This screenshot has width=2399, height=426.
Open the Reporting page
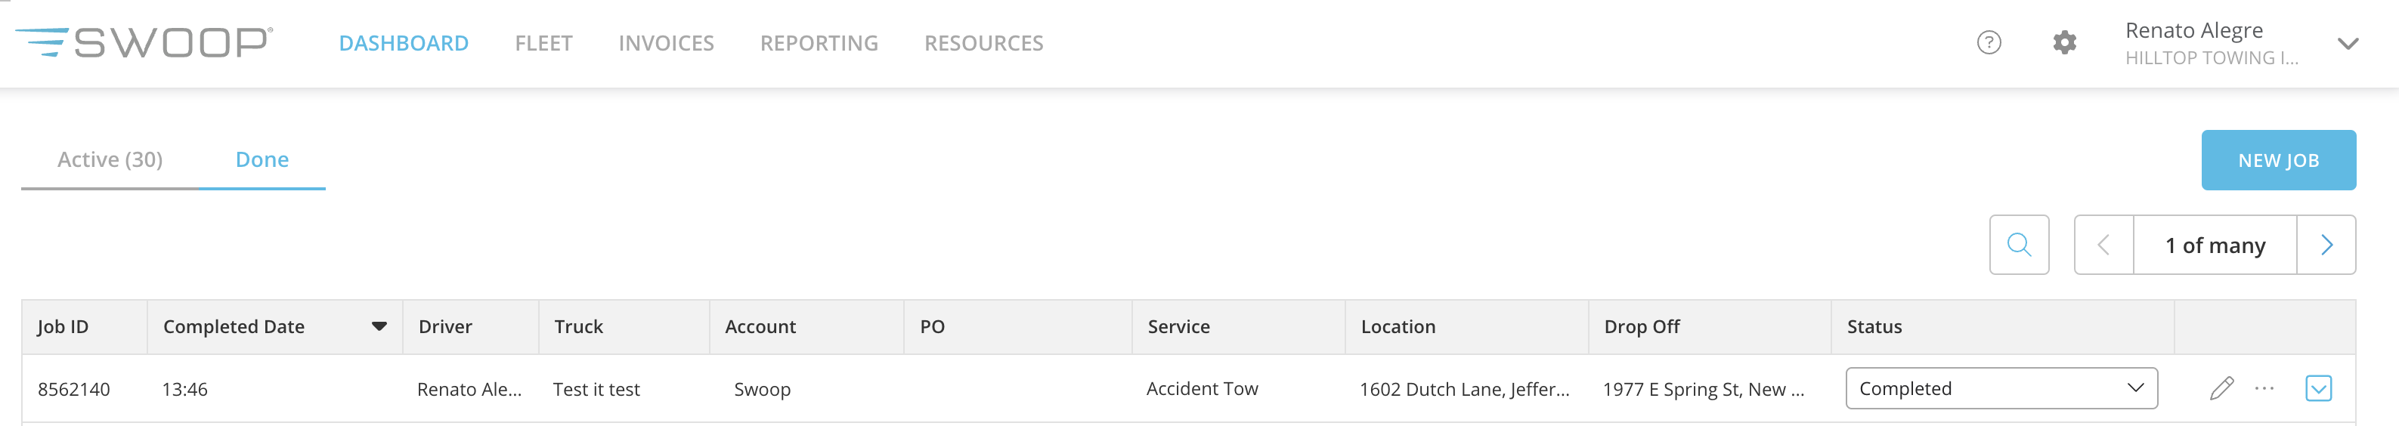[x=819, y=44]
